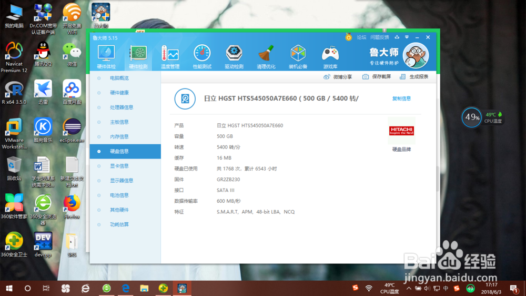Open 酷狗音乐 desktop icon
This screenshot has width=526, height=296.
(43, 131)
